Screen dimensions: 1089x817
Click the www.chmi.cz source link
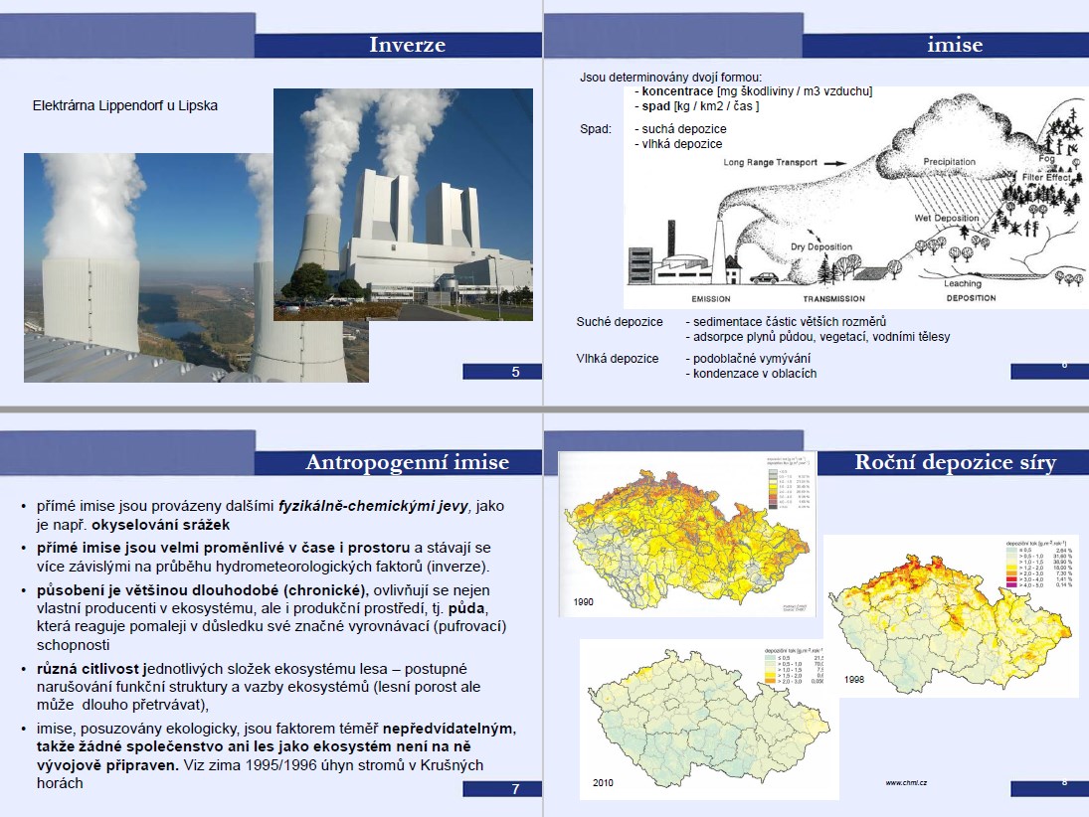point(906,782)
